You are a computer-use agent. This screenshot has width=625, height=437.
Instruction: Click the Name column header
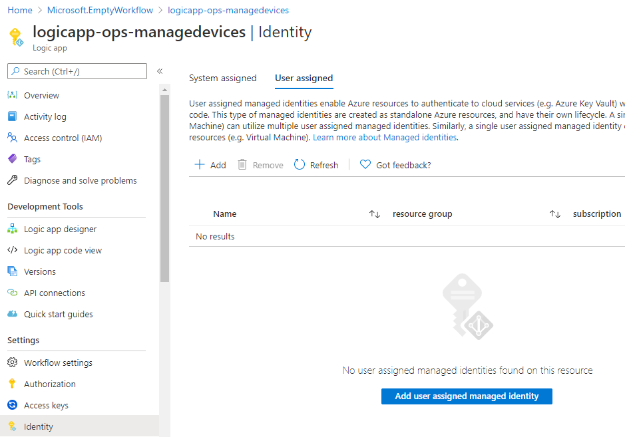pos(225,214)
